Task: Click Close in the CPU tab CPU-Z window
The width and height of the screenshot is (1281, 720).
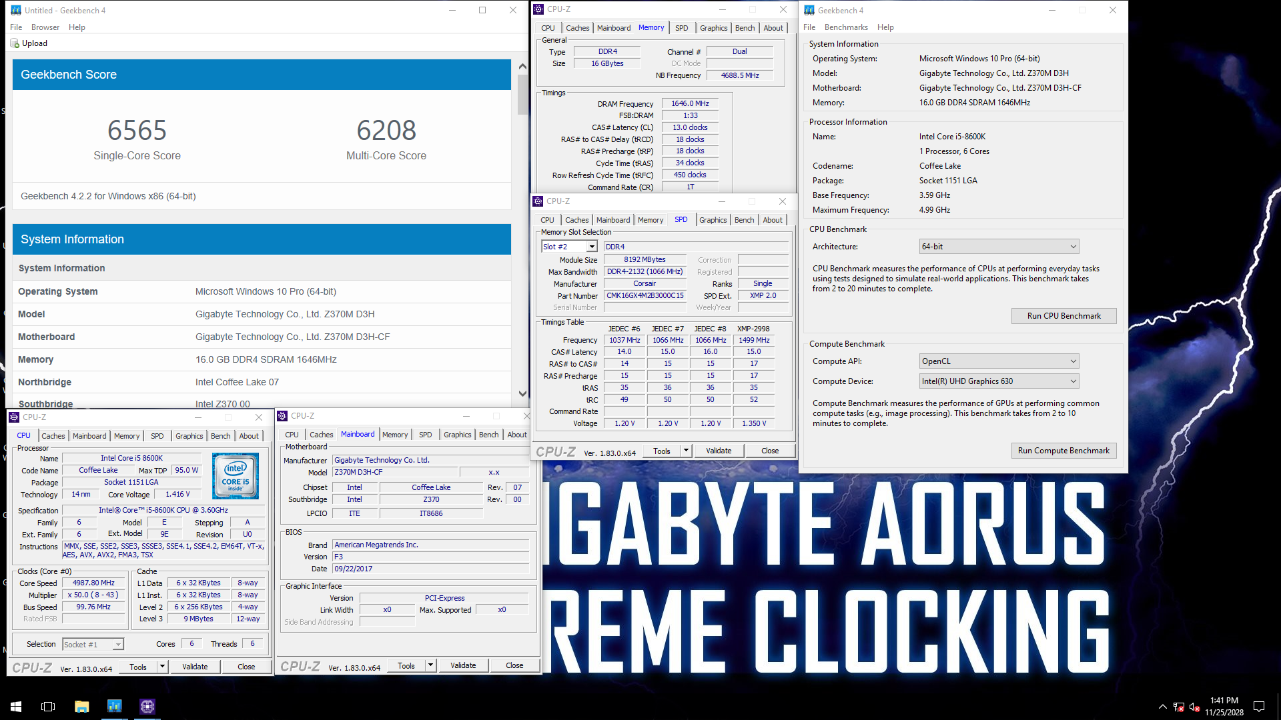Action: click(x=246, y=667)
